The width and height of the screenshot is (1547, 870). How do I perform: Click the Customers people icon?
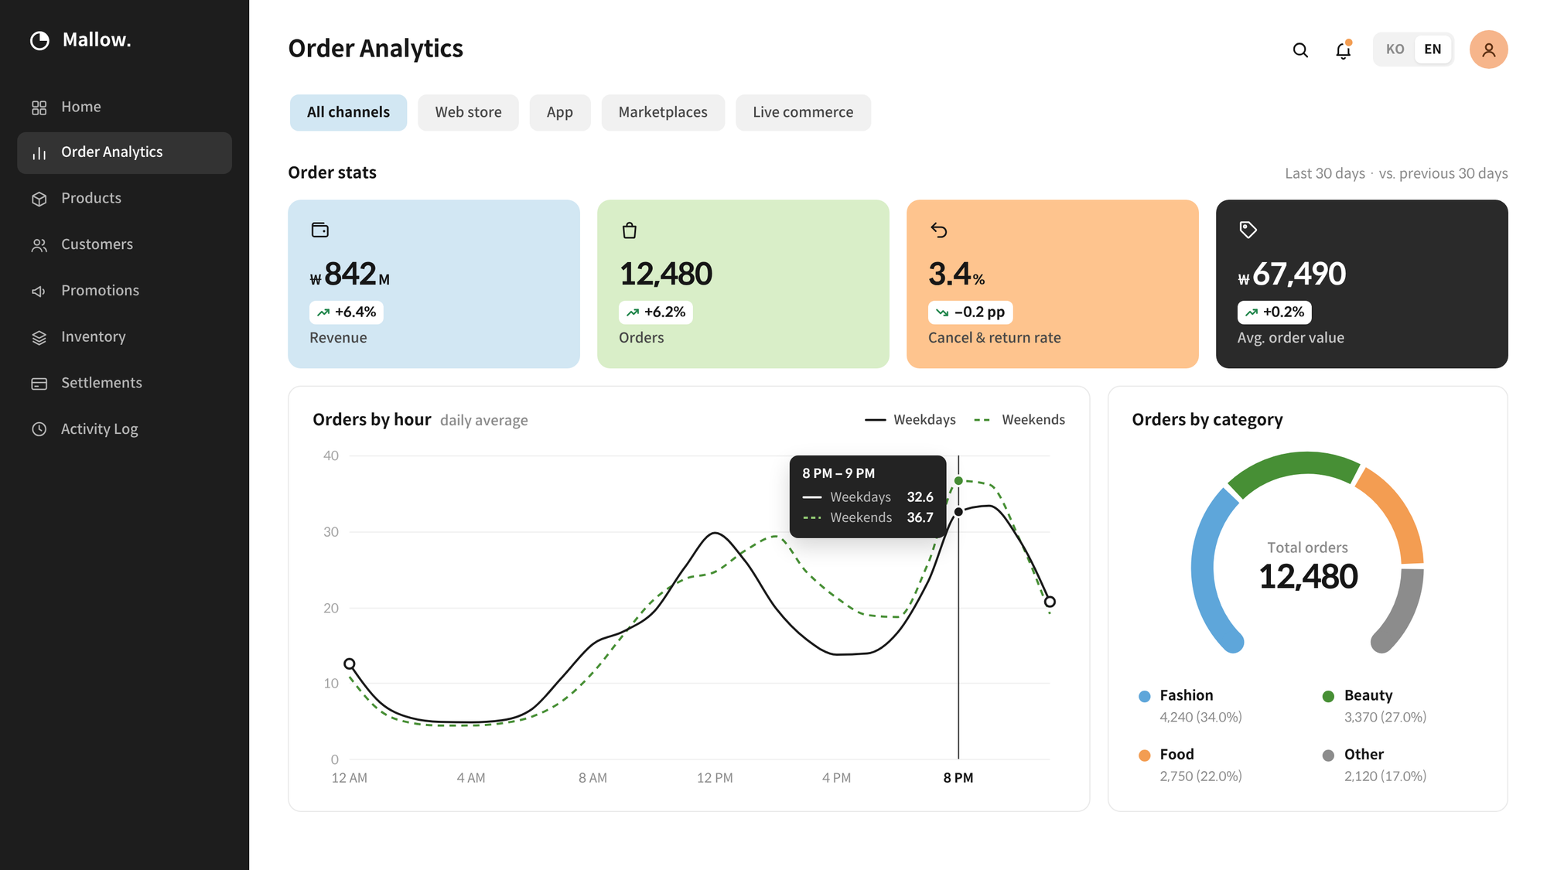click(x=39, y=245)
